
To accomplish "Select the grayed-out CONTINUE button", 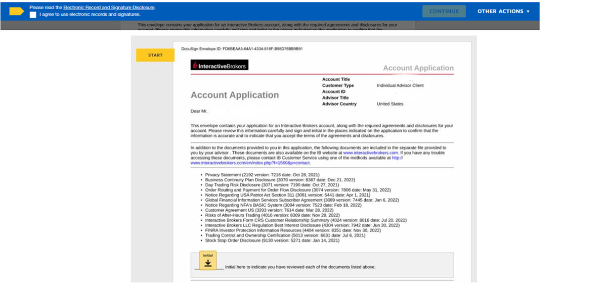I will pos(444,11).
